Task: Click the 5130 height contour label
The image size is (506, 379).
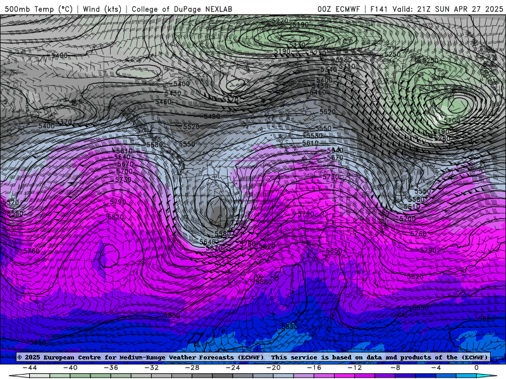Action: coord(297,45)
